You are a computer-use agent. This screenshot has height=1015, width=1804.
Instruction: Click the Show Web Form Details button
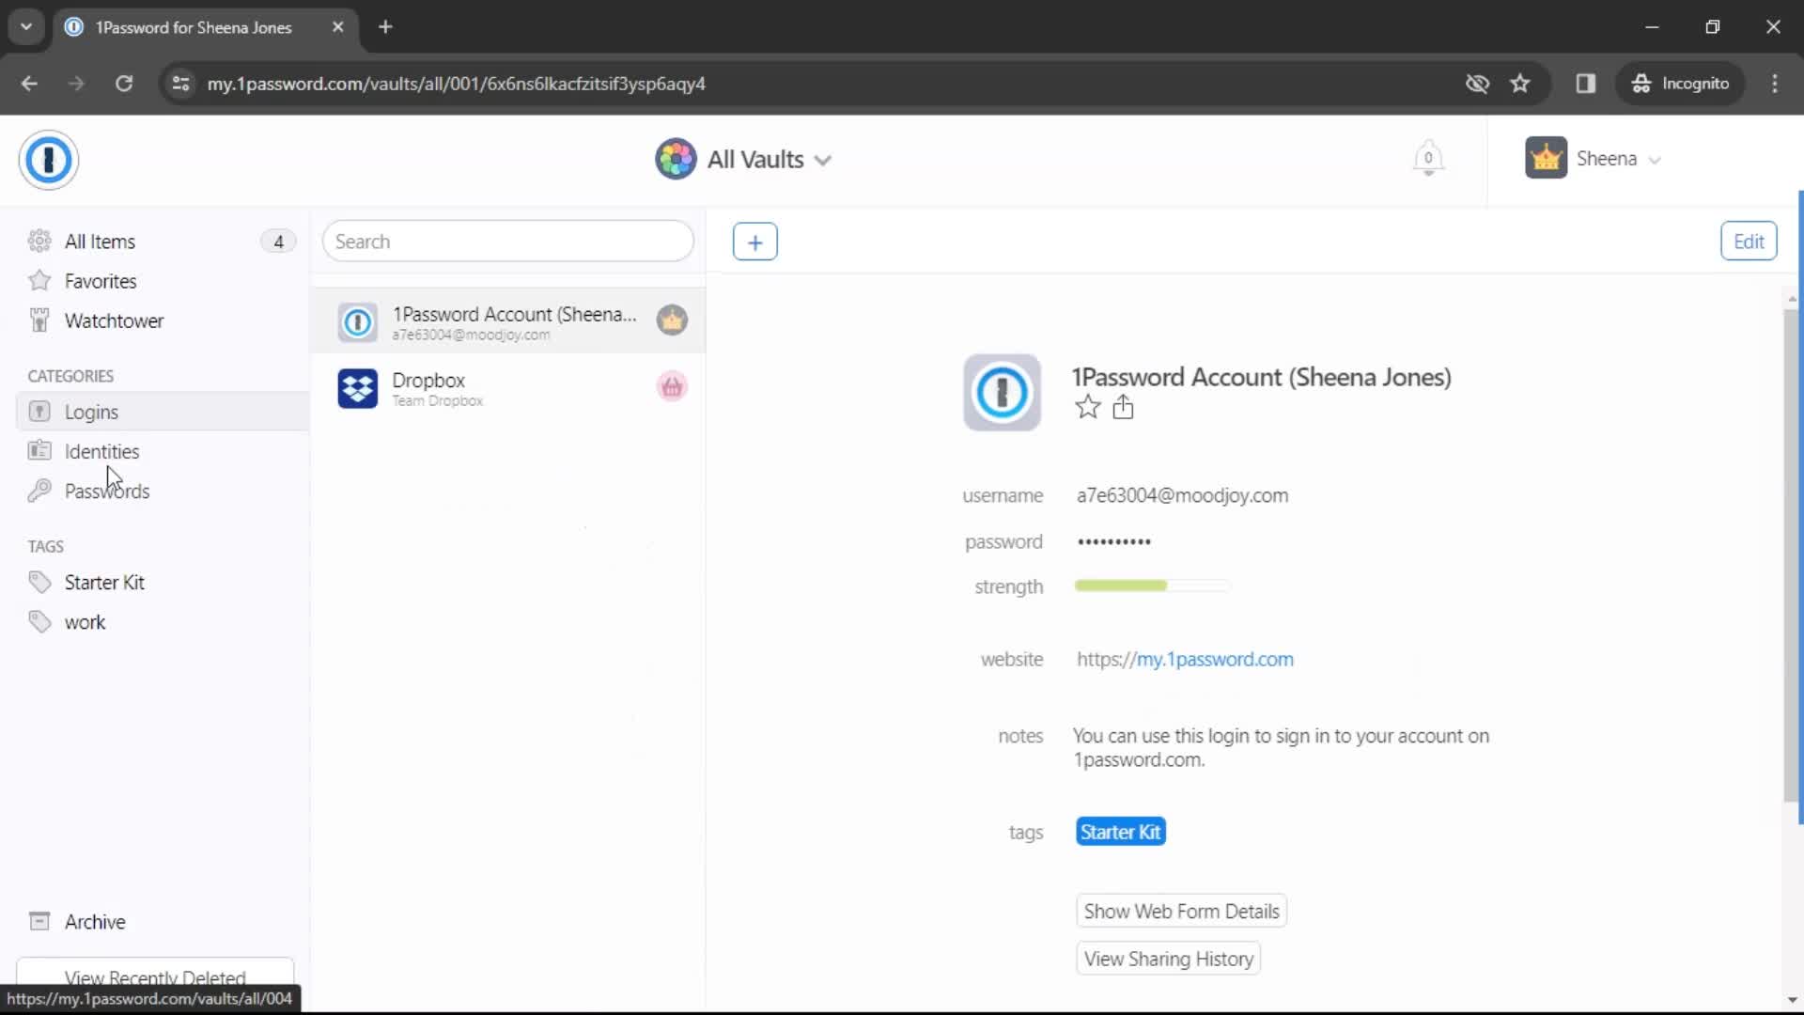point(1182,911)
